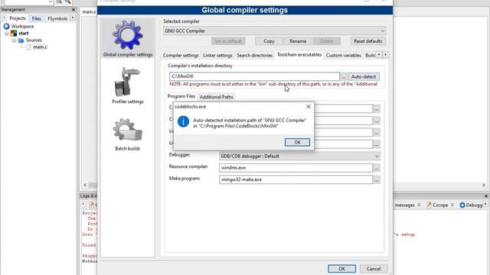Close the Cscope log tab
The height and width of the screenshot is (275, 490).
[x=452, y=205]
